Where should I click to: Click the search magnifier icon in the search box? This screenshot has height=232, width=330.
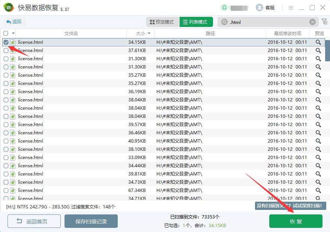[x=224, y=22]
